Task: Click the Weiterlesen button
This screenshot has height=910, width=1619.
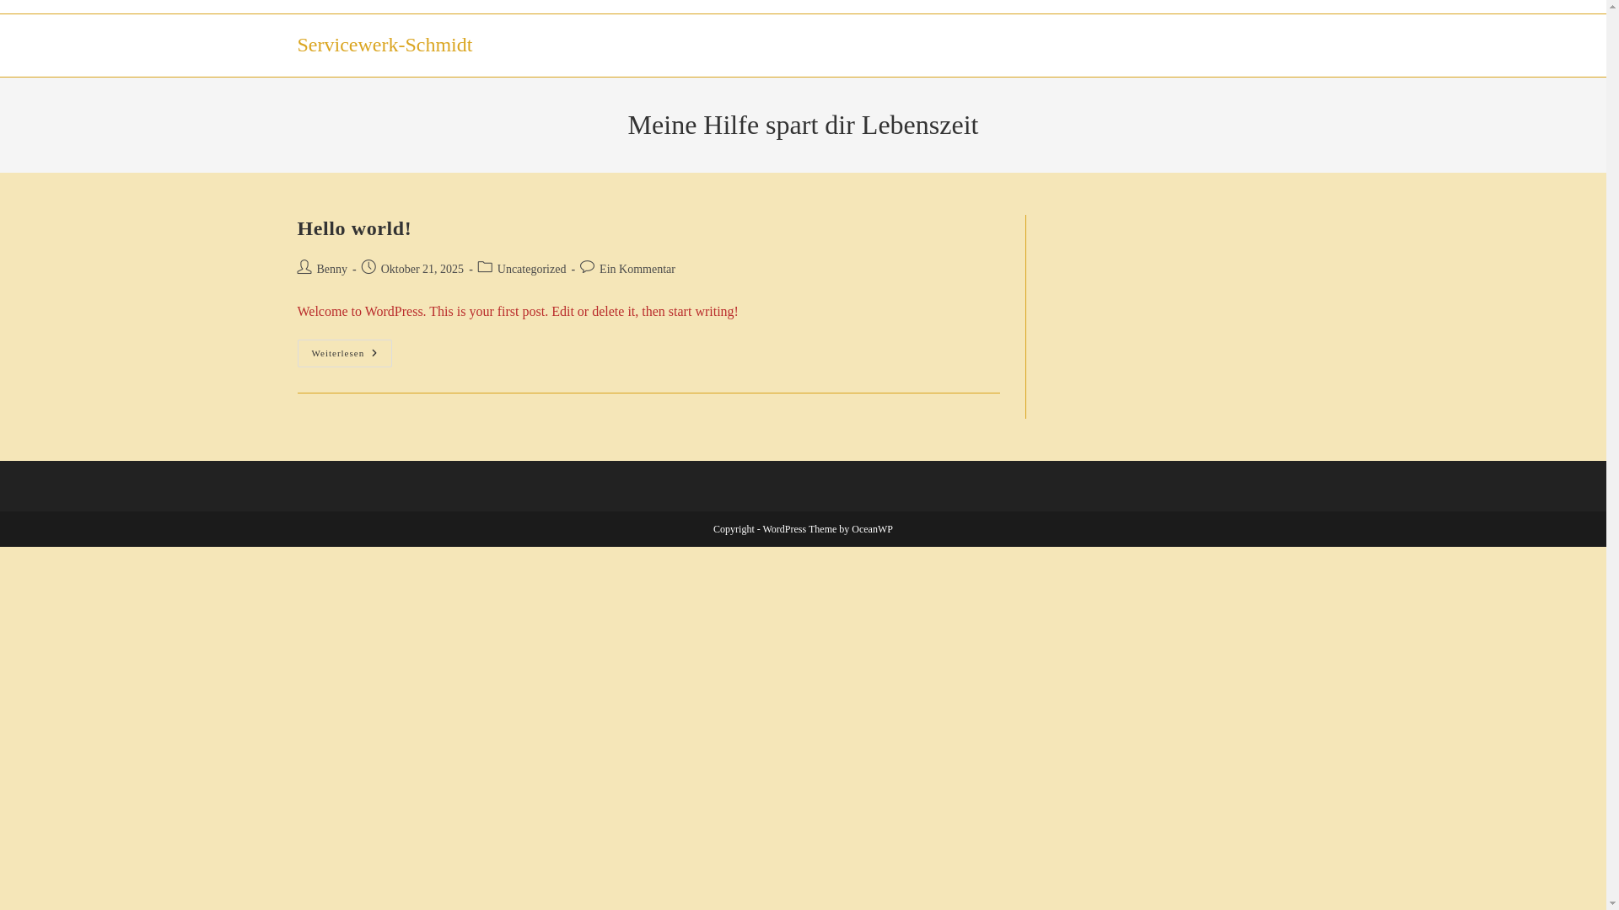Action: pos(344,353)
